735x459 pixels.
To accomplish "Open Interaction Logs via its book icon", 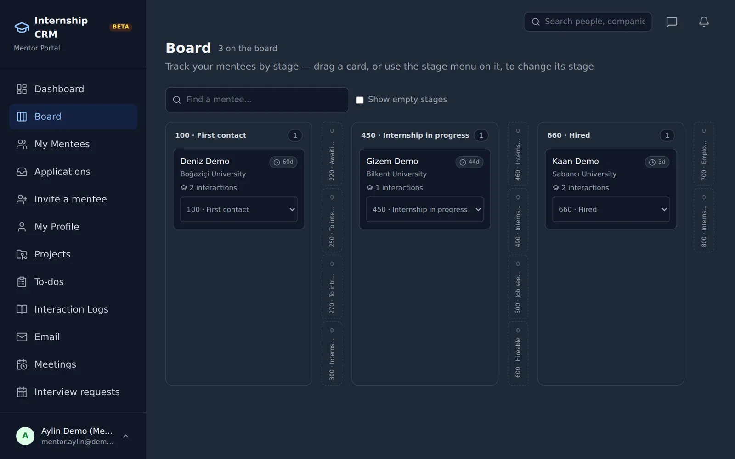I will pos(22,309).
